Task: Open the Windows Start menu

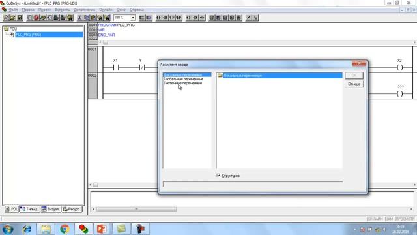Action: tap(8, 229)
